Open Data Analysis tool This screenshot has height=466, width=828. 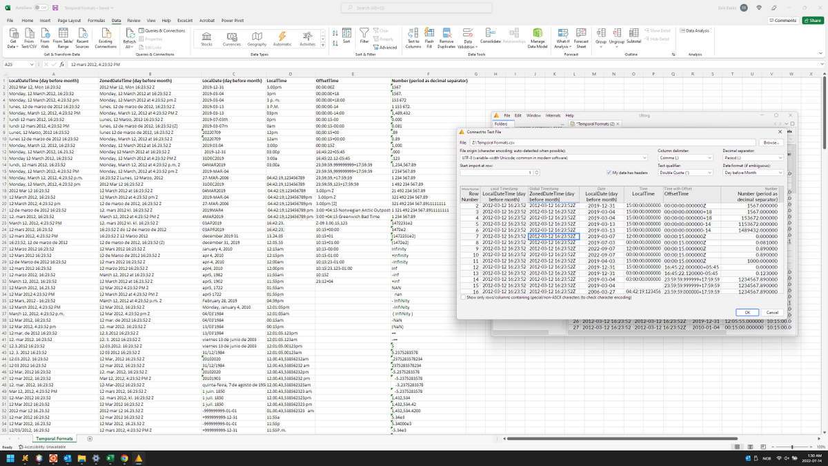point(695,30)
